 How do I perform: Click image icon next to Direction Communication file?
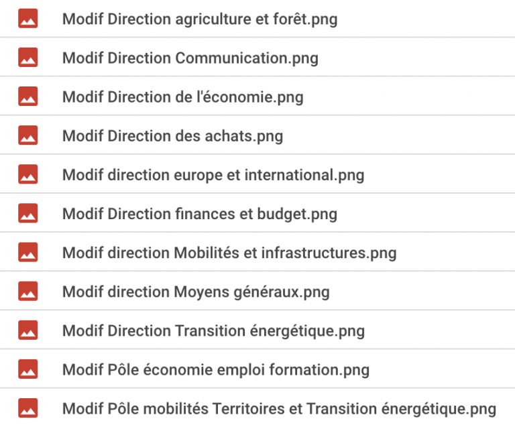point(28,58)
